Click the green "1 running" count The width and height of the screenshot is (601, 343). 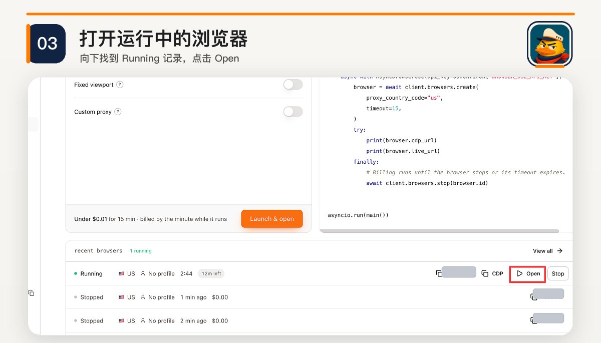[141, 251]
